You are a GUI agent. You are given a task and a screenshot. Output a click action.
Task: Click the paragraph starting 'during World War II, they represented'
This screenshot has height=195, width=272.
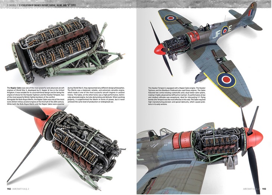96,95
